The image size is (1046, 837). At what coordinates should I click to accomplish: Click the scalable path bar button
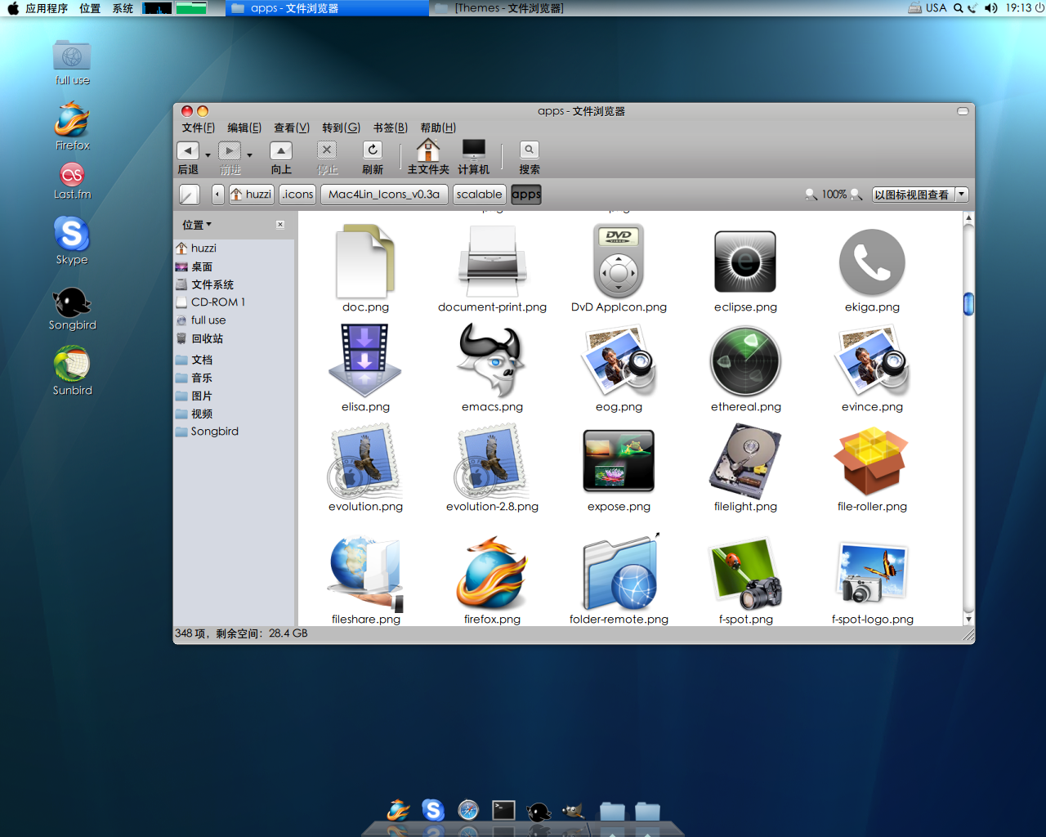click(479, 195)
